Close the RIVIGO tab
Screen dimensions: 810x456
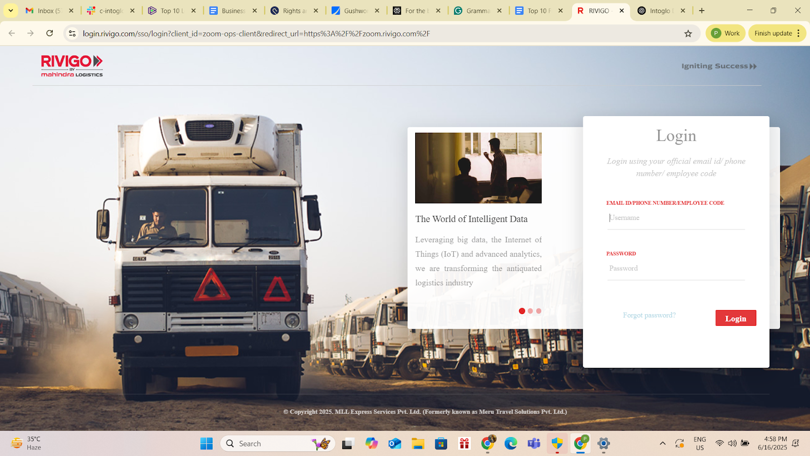(622, 11)
